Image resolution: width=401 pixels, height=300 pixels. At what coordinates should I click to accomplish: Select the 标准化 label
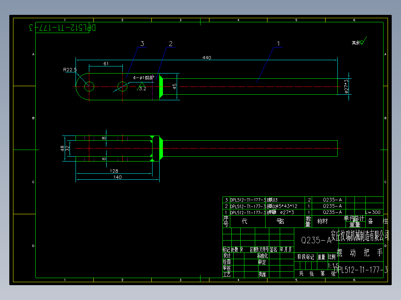[x=263, y=256]
